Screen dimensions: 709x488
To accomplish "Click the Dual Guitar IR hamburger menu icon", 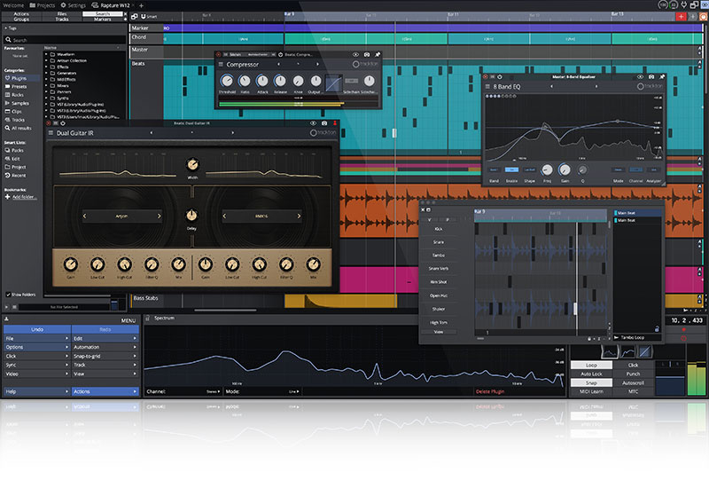I will tap(51, 133).
